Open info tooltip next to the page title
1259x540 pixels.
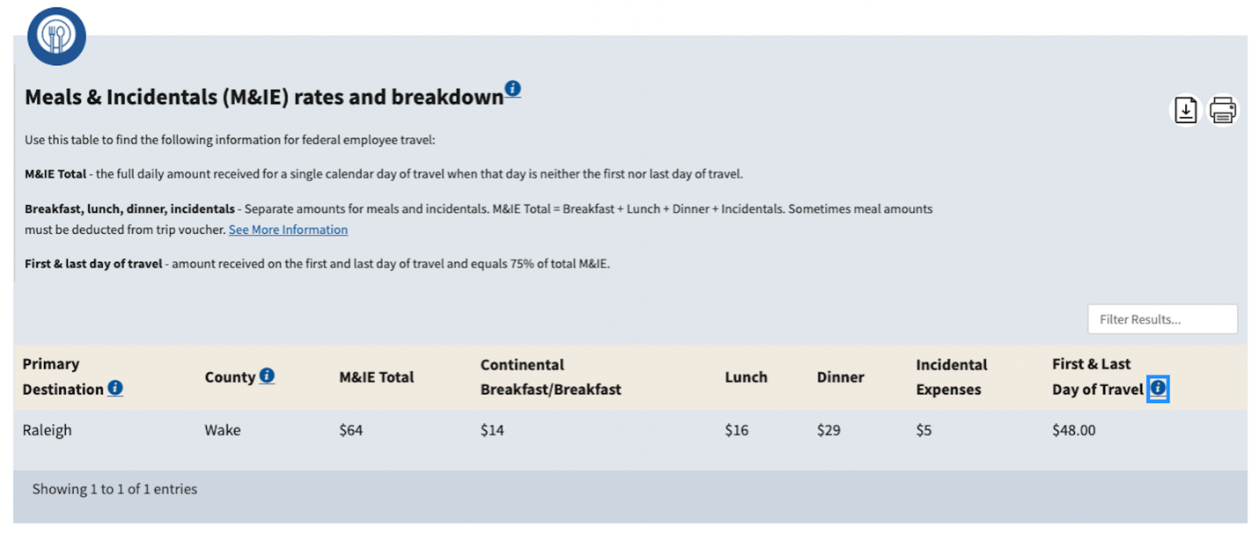512,87
